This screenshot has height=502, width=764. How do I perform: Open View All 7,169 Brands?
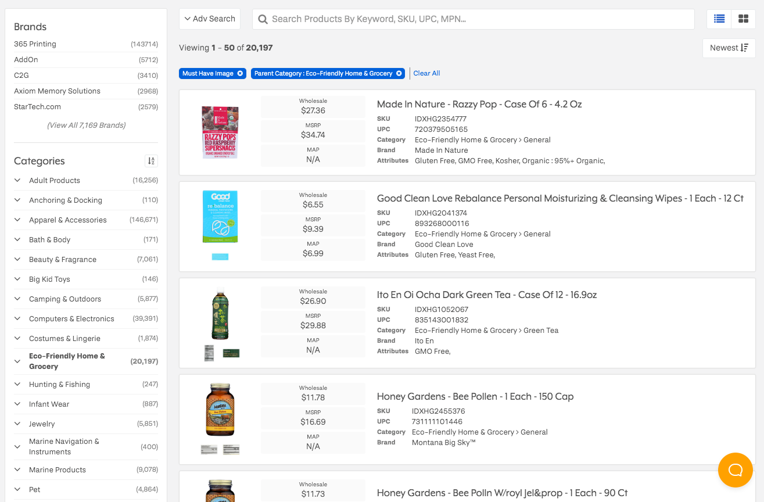pyautogui.click(x=85, y=125)
